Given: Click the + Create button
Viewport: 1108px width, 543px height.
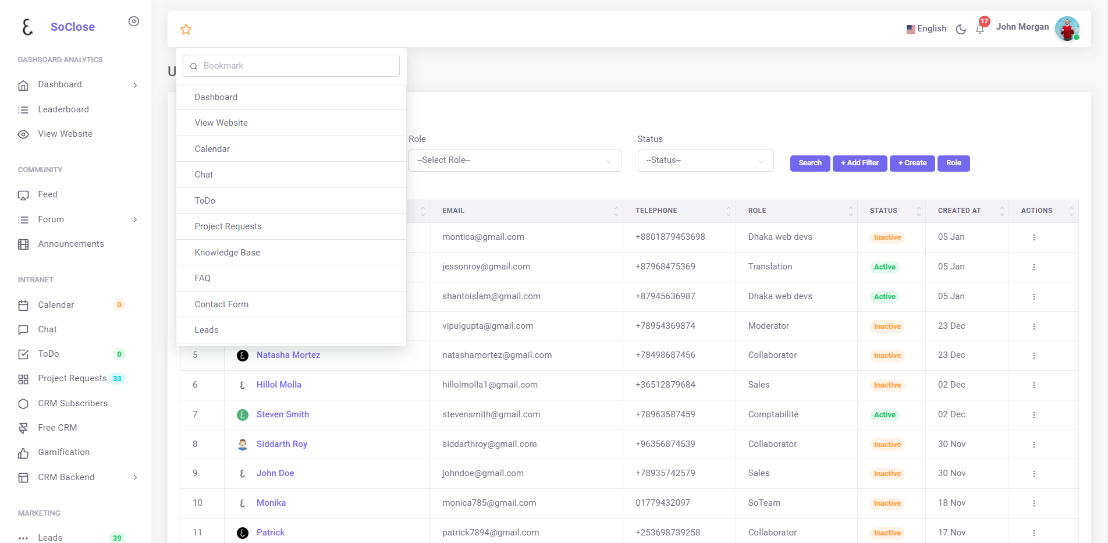Looking at the screenshot, I should pos(912,164).
